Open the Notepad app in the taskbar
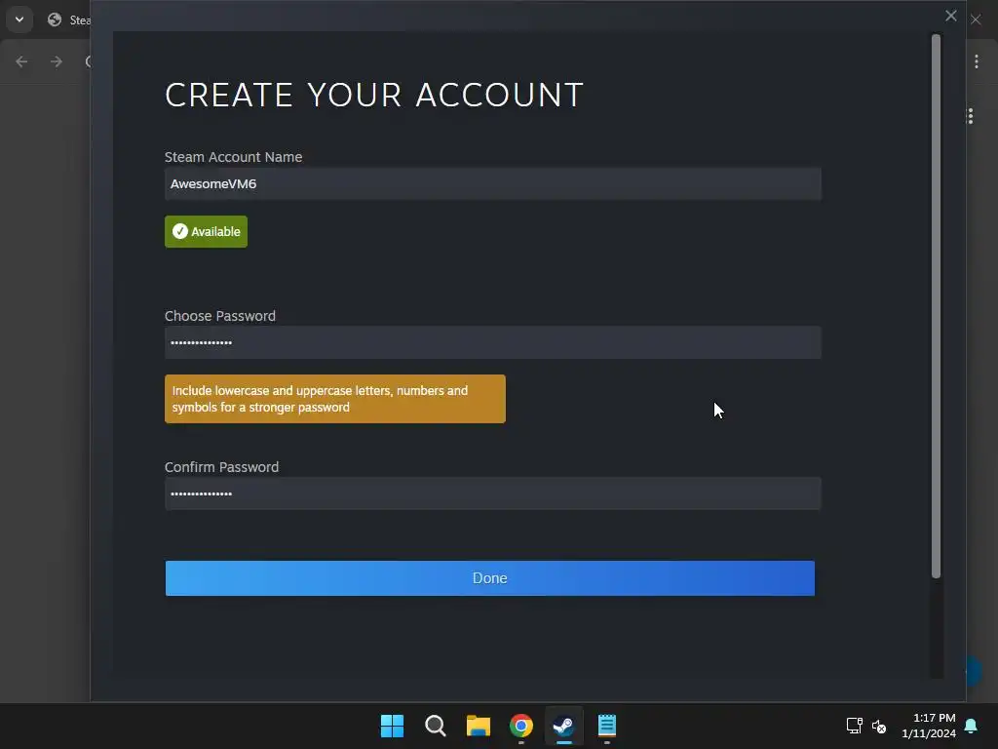This screenshot has width=998, height=749. point(606,726)
